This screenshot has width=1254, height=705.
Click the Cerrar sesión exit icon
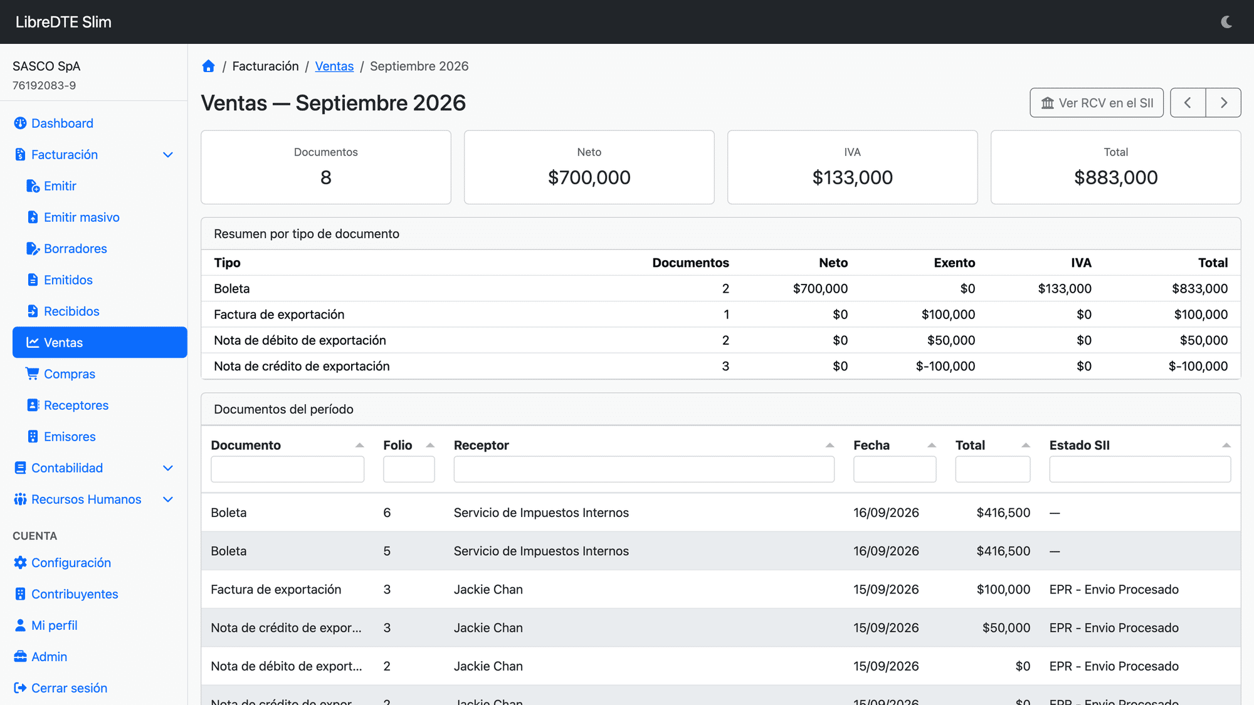pos(20,688)
